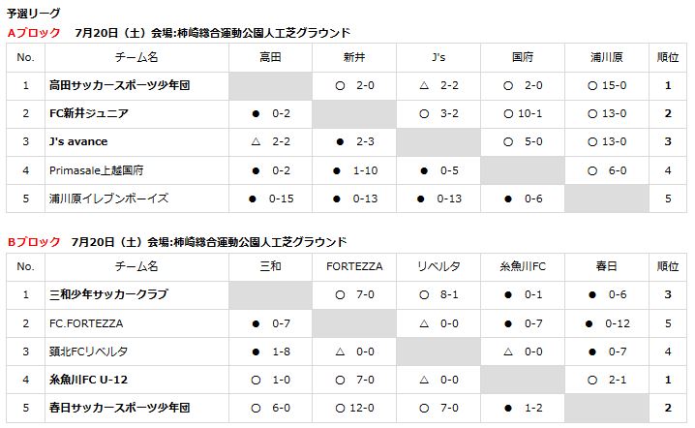This screenshot has height=428, width=695.
Task: Click the 1-10 score in Primasale row
Action: [365, 170]
